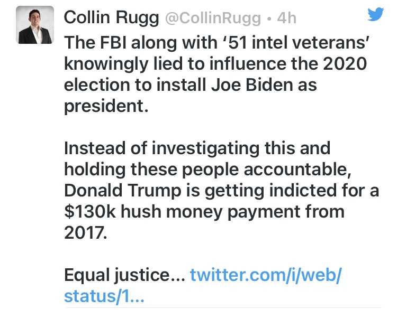The width and height of the screenshot is (397, 310).
Task: Click the "Equal justice..." text
Action: (x=124, y=275)
